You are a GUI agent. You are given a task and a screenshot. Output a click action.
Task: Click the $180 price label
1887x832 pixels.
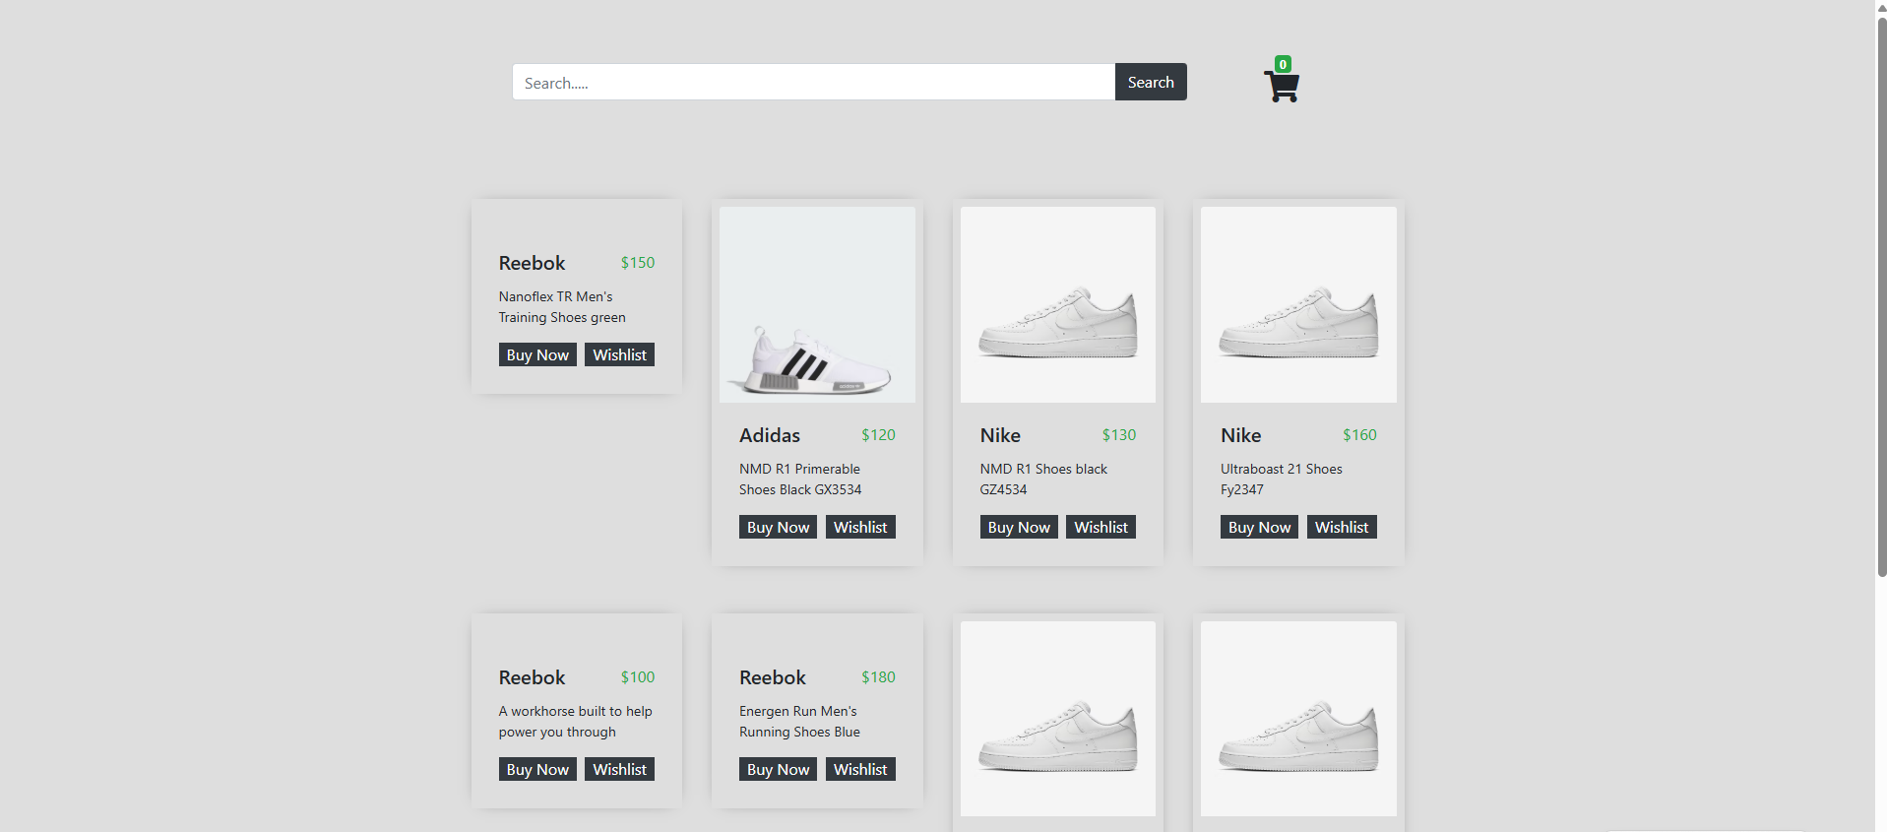click(878, 677)
